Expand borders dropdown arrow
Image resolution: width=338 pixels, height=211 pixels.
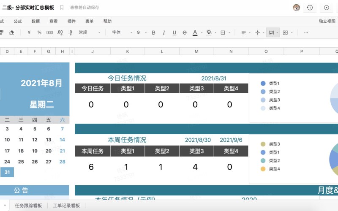click(x=229, y=33)
